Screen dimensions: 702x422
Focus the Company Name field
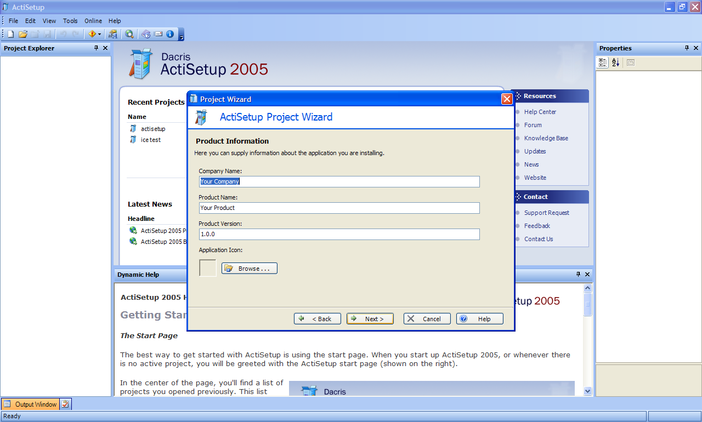click(x=339, y=181)
